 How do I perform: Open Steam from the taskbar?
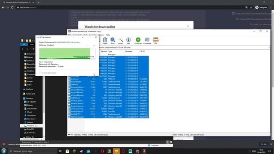(x=81, y=151)
